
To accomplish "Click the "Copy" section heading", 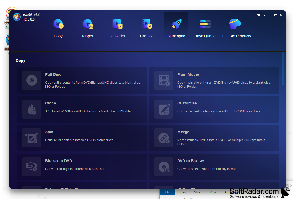I will coord(20,61).
